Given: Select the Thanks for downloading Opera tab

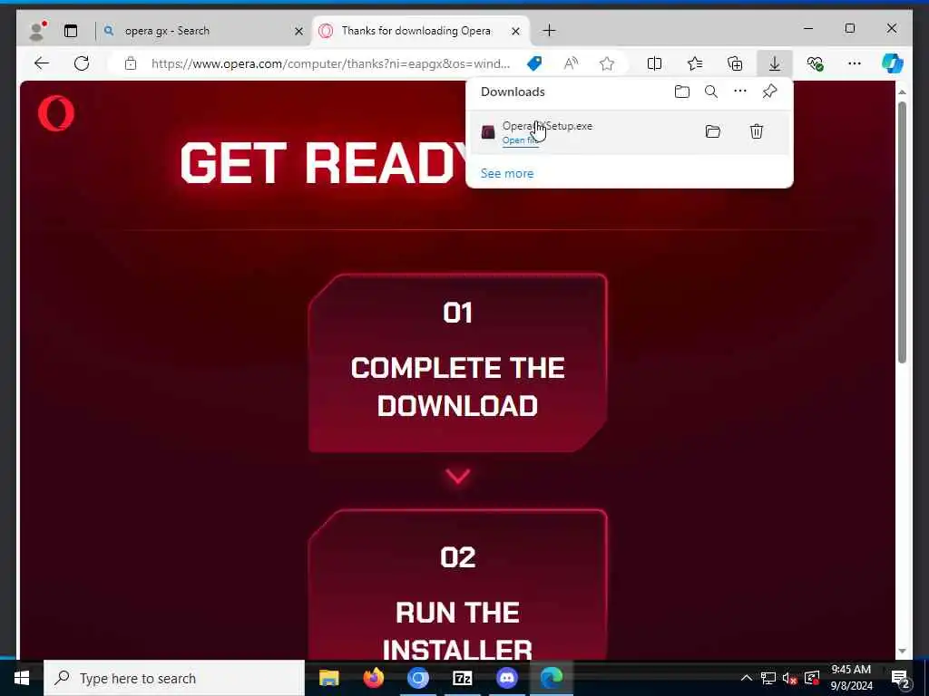Looking at the screenshot, I should [x=416, y=31].
